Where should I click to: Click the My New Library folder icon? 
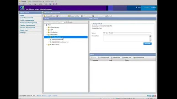49,45
